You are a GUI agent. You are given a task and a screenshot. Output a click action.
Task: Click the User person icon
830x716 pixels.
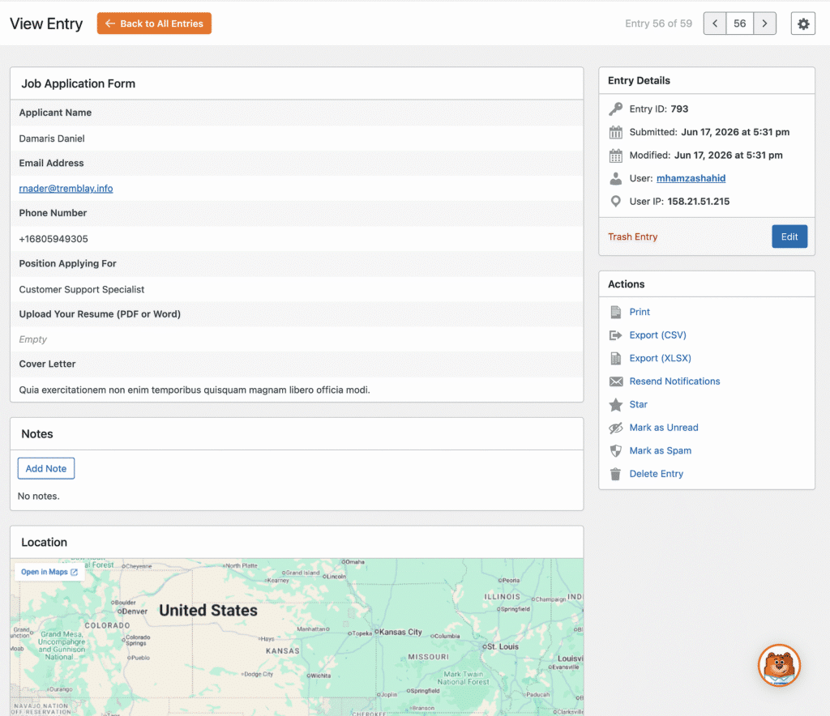tap(616, 179)
